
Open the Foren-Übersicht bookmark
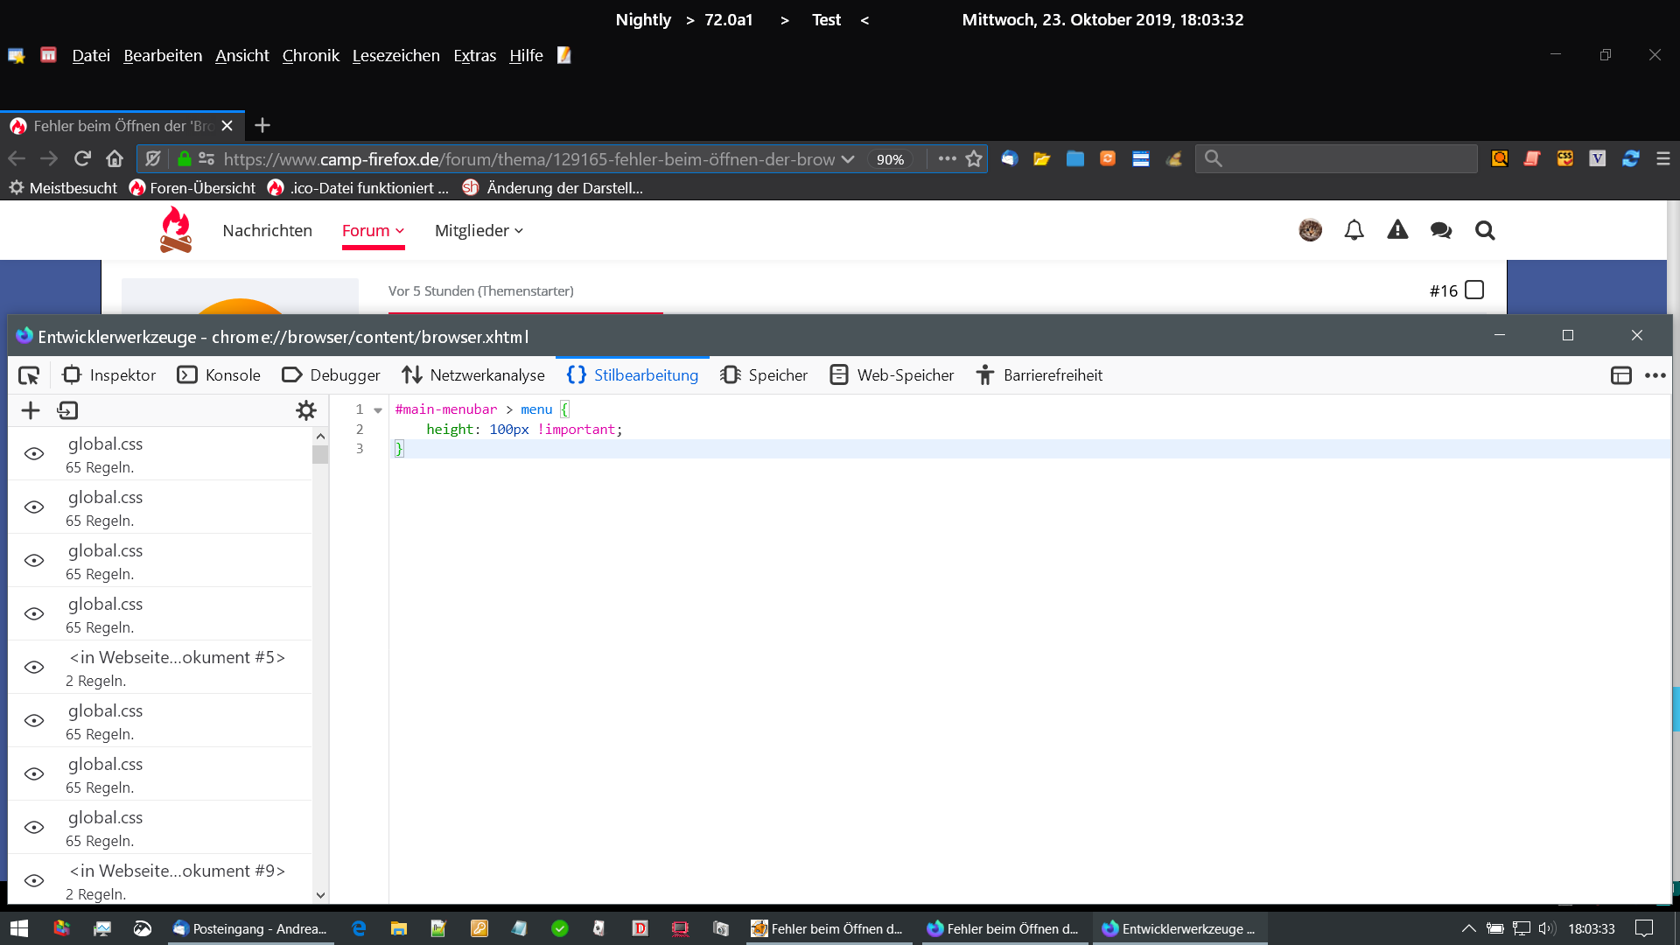click(192, 188)
